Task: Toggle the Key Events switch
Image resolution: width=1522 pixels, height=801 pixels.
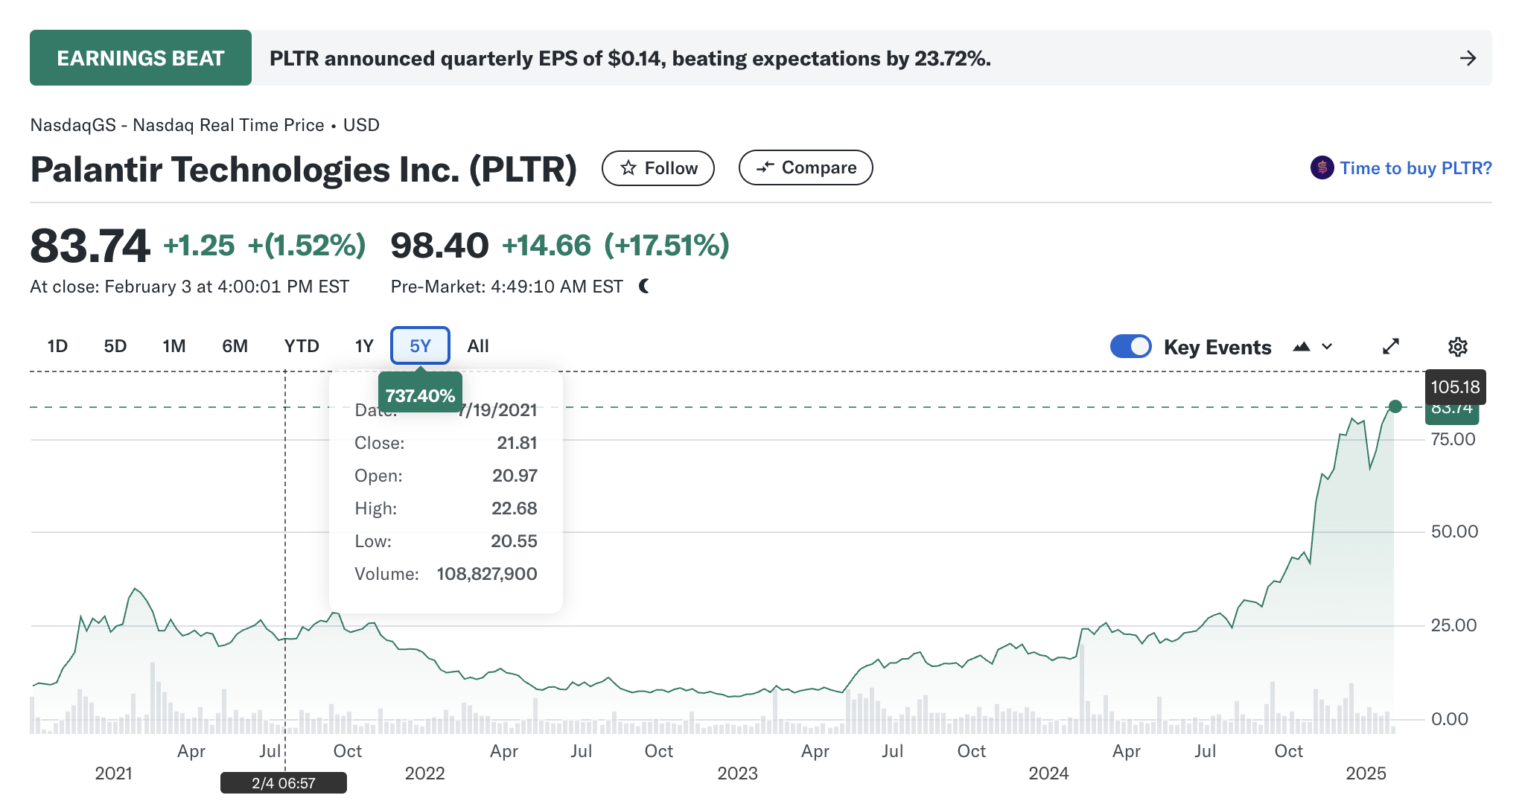Action: [1130, 346]
